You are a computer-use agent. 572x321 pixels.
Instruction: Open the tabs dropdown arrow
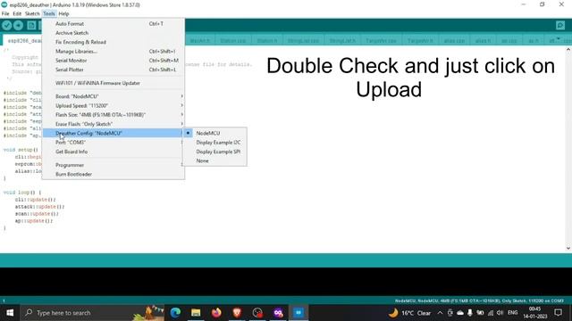pyautogui.click(x=558, y=39)
